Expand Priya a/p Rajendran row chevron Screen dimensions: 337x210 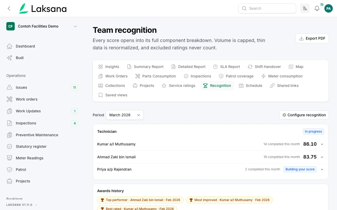(322, 169)
